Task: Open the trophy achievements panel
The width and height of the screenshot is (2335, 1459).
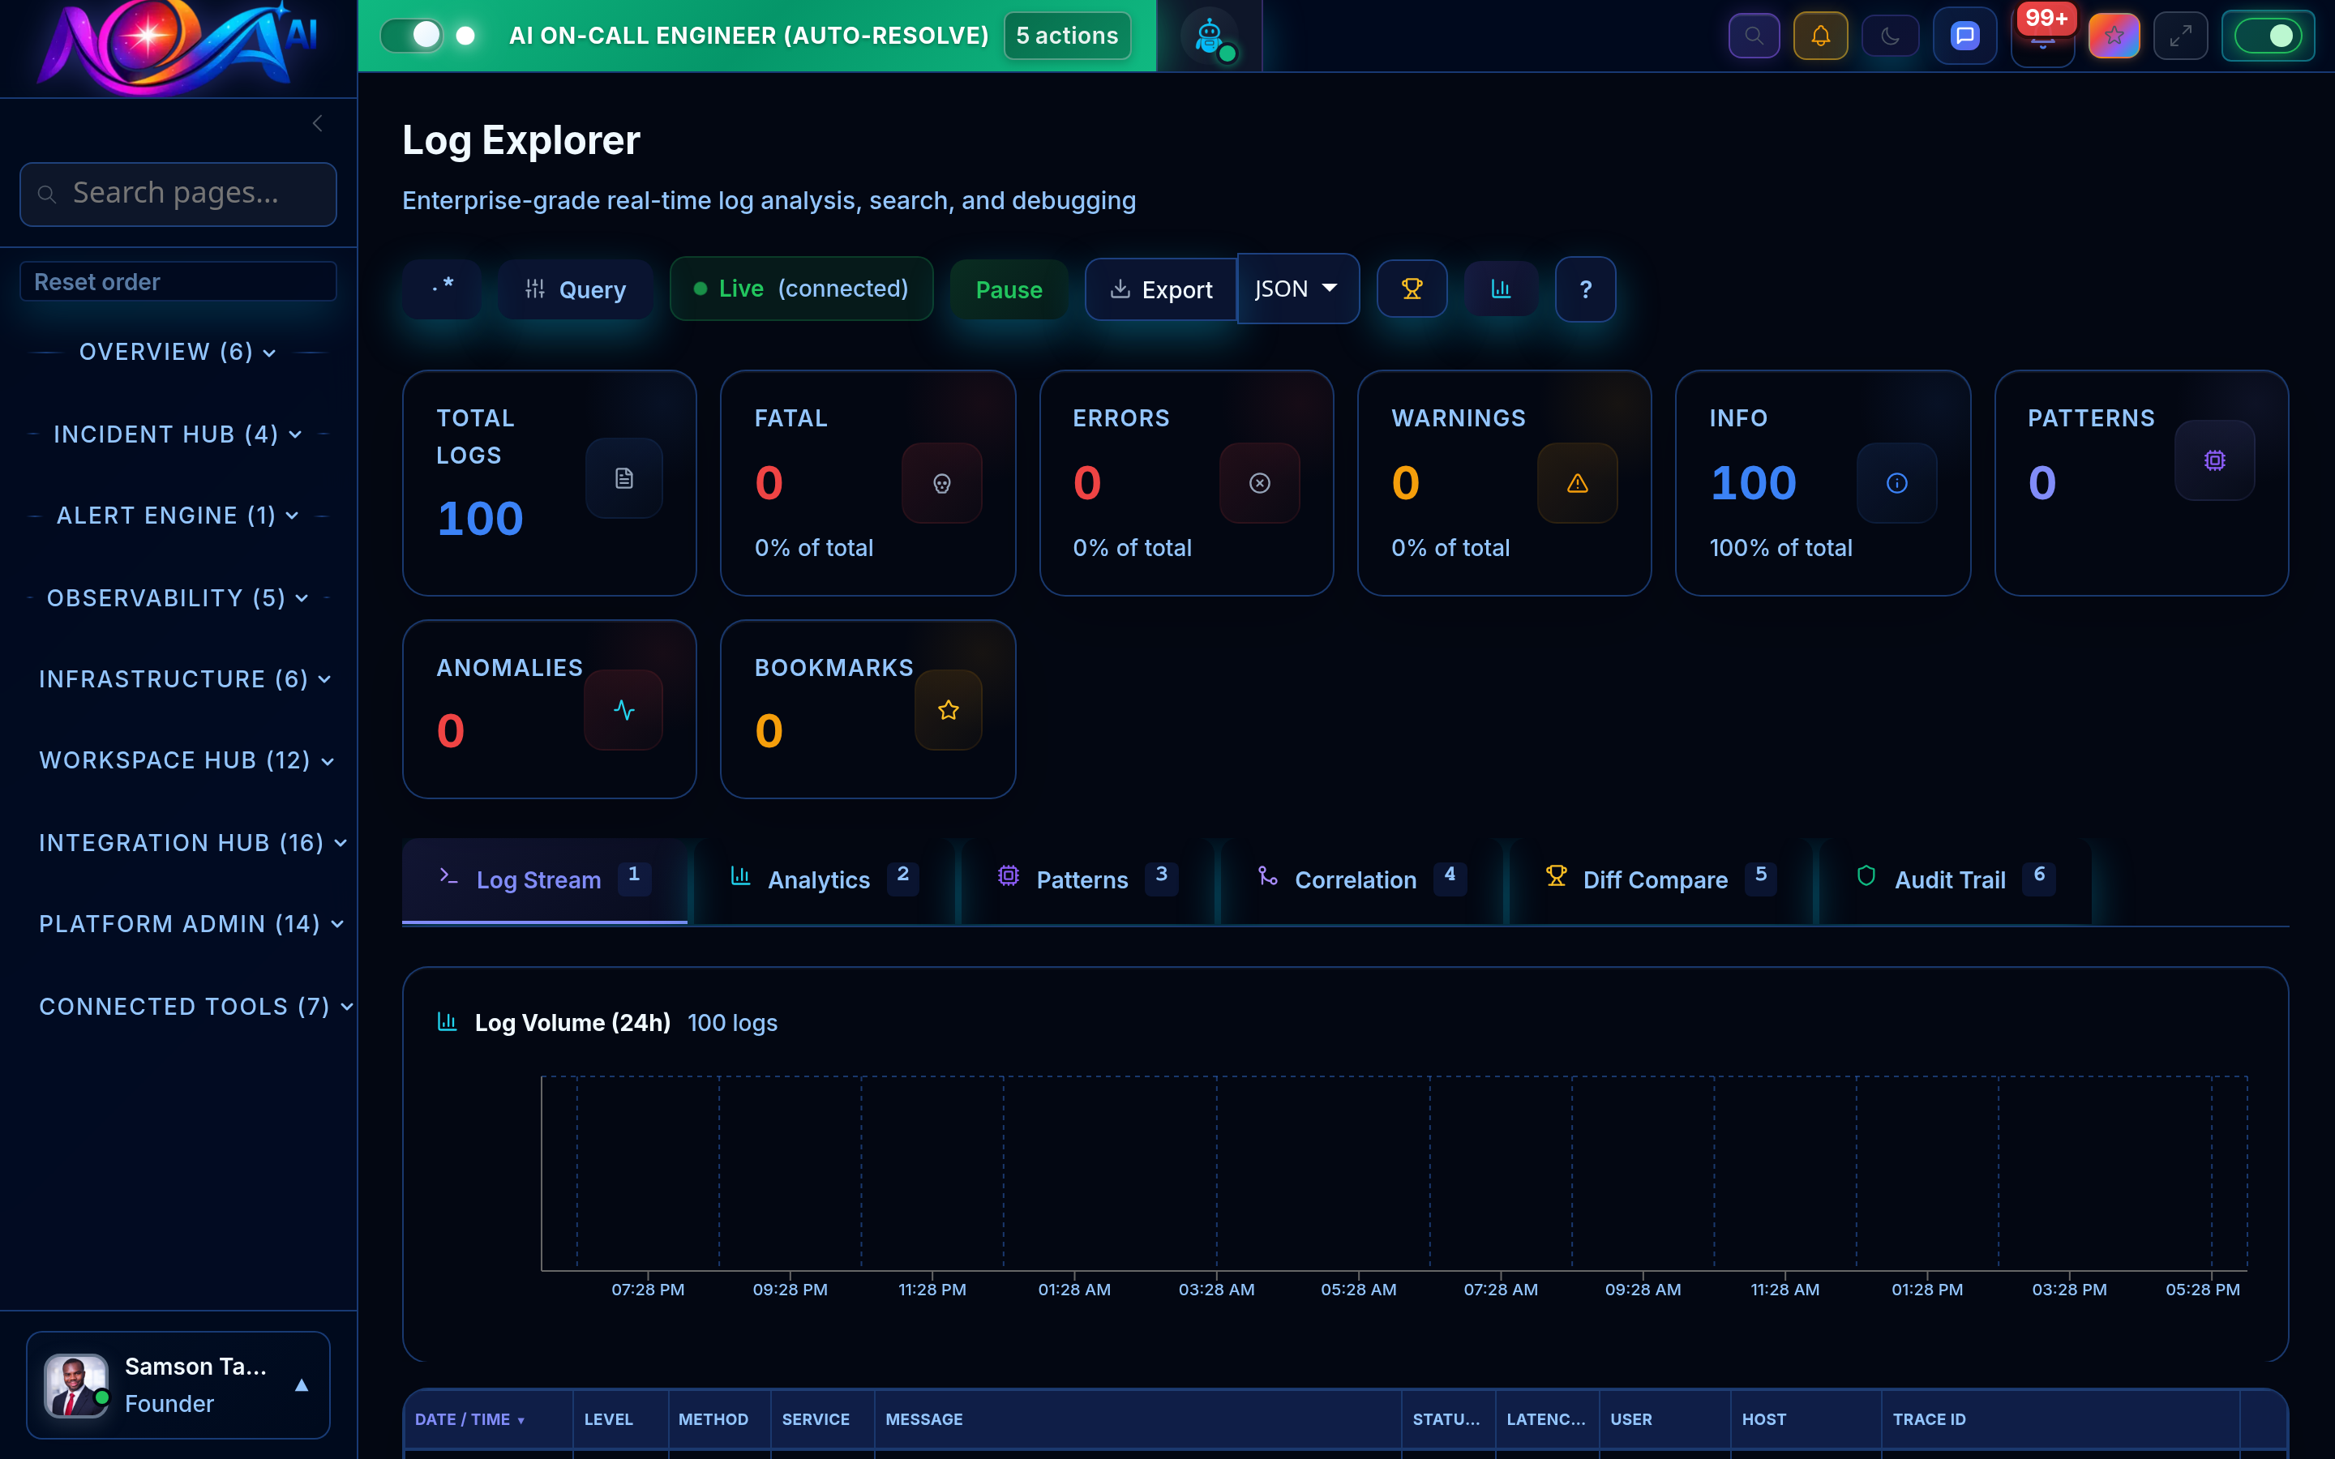Action: (1412, 289)
